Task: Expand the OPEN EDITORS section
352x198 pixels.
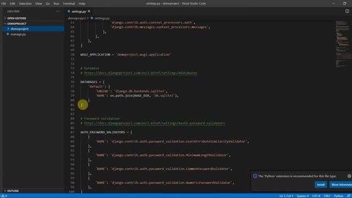Action: (33, 18)
